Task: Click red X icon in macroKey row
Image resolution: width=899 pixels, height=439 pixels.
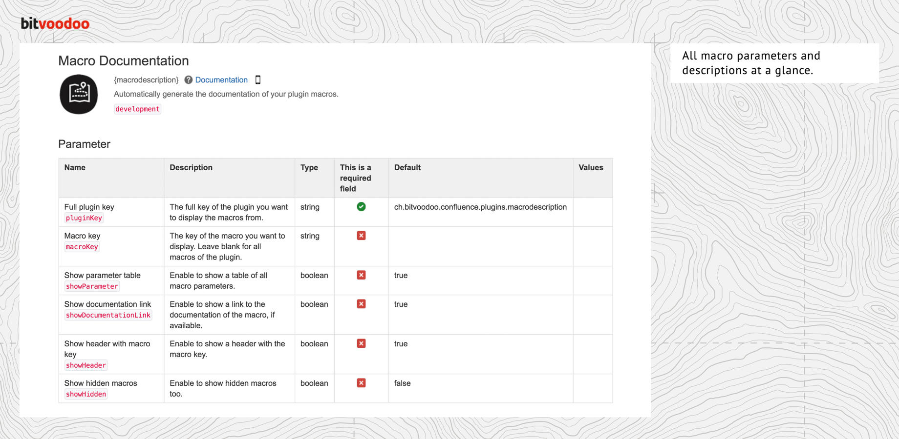Action: pyautogui.click(x=361, y=236)
